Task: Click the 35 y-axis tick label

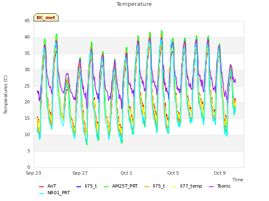Action: pos(27,54)
